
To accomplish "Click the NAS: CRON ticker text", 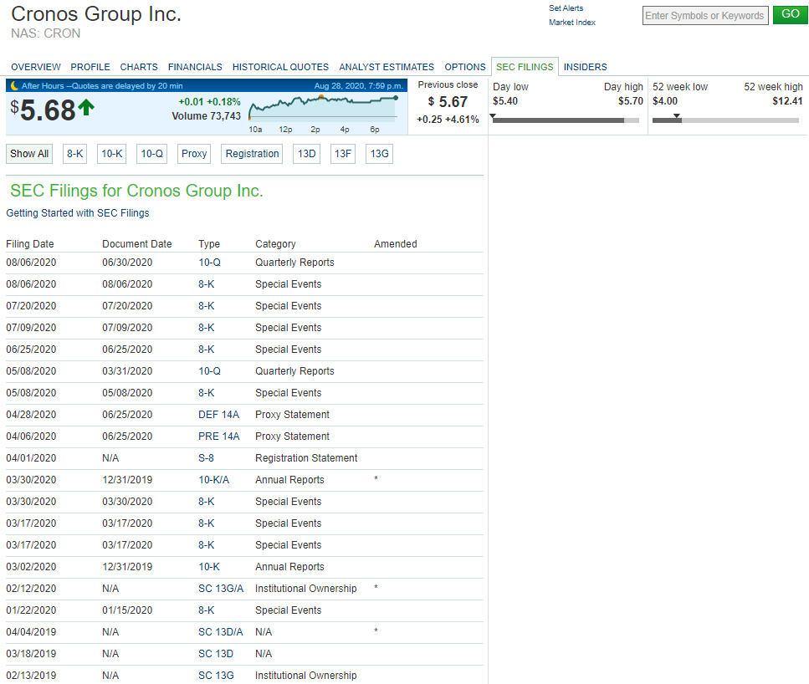I will point(46,33).
